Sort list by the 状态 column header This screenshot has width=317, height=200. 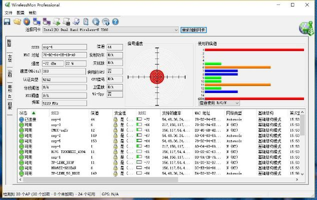pyautogui.click(x=27, y=113)
